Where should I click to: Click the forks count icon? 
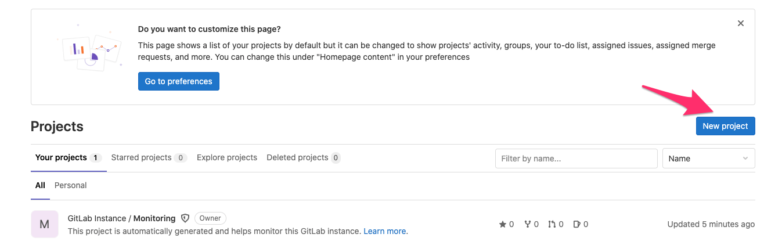(528, 224)
